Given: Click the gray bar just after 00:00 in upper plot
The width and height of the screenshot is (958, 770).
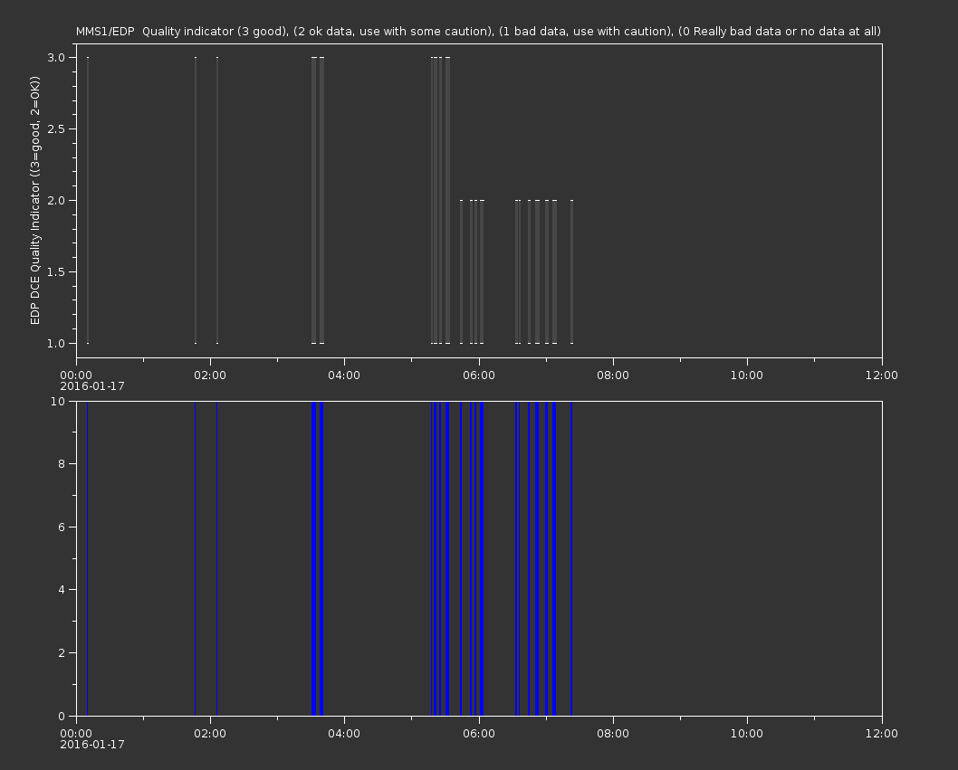Looking at the screenshot, I should (88, 200).
